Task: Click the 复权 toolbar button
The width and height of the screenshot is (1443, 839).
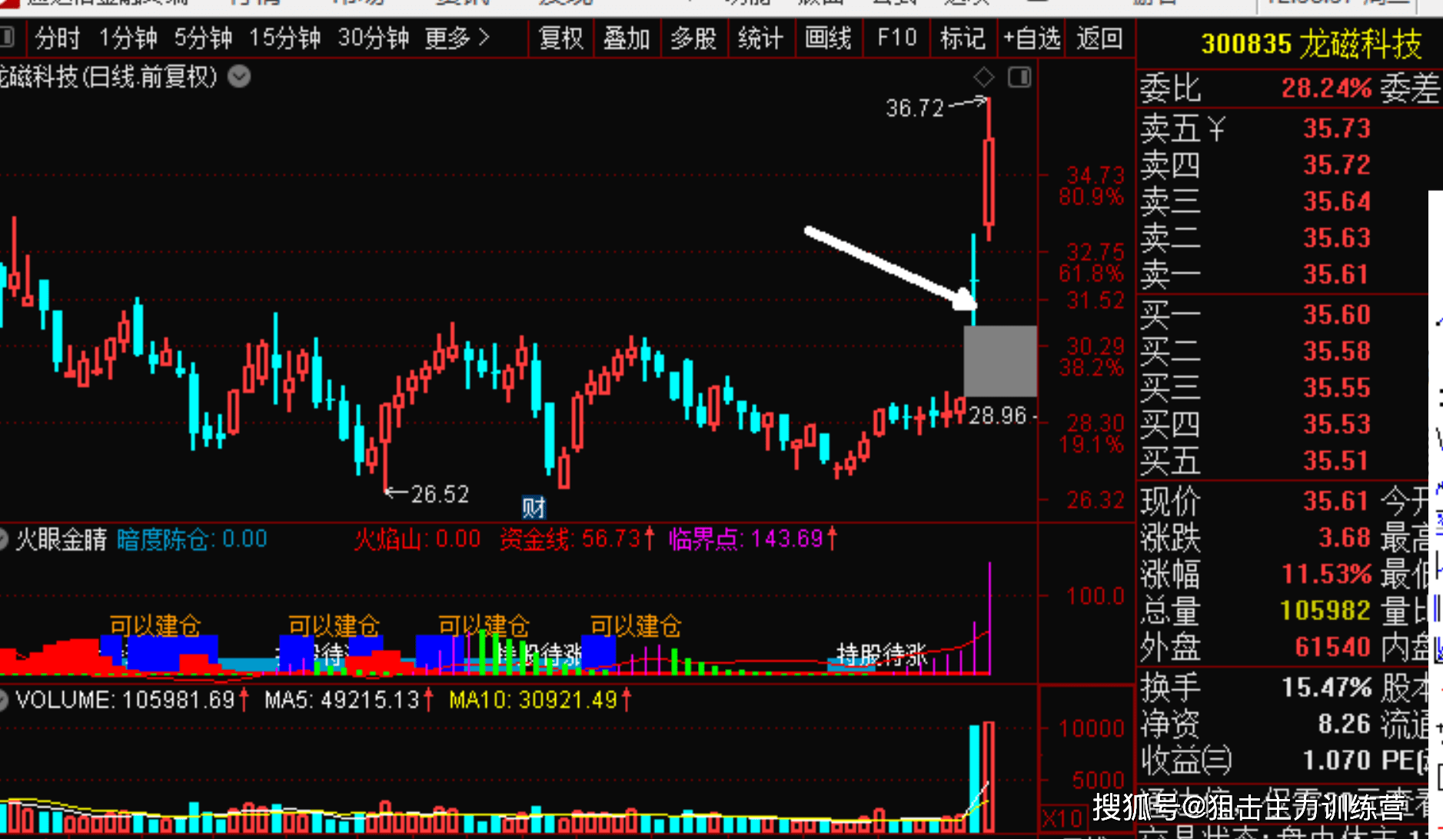Action: (561, 38)
